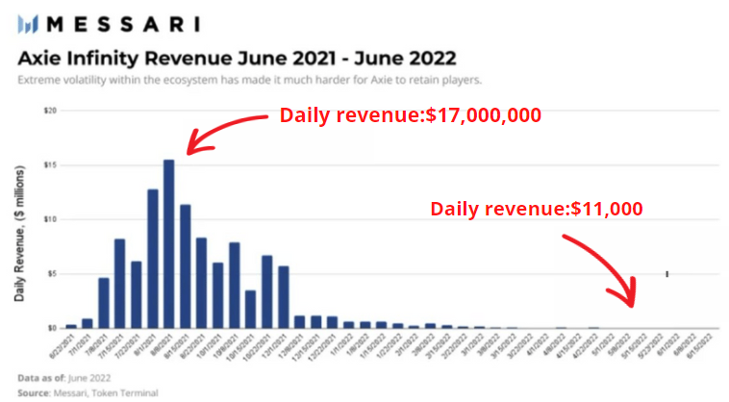Viewport: 729px width, 402px height.
Task: Click the subtitle starting with 'Extreme volatility'
Action: [250, 80]
